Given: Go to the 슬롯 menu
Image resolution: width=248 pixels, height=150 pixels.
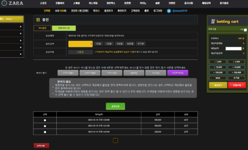Looking at the screenshot, I should 157,3.
